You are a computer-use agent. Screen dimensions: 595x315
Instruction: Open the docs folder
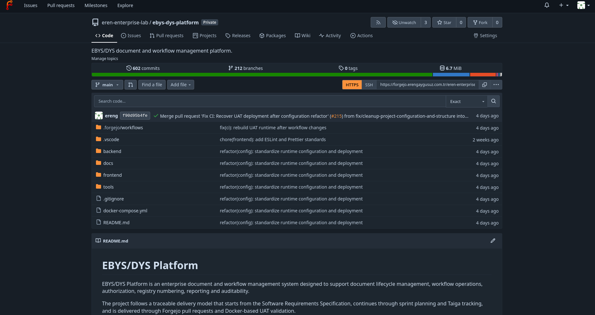[x=108, y=163]
